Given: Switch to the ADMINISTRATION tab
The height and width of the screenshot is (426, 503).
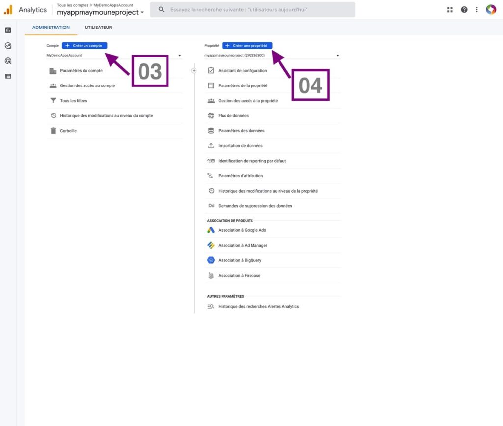Looking at the screenshot, I should point(51,28).
